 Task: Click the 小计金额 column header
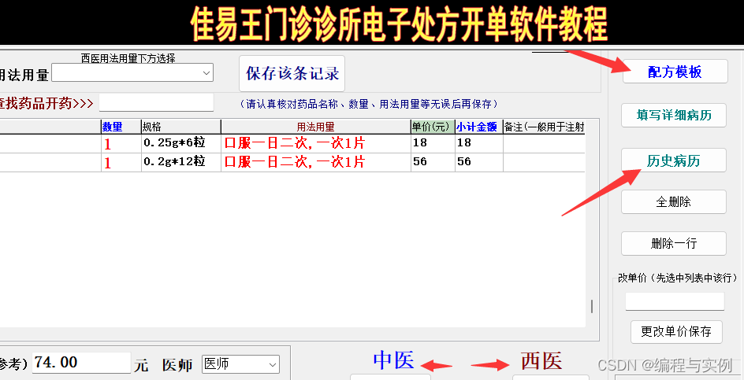tap(478, 127)
